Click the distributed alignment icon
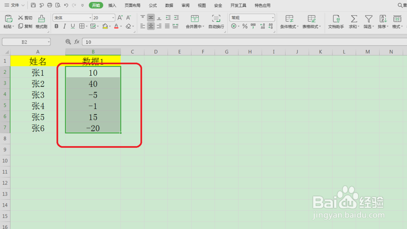This screenshot has height=229, width=407. pyautogui.click(x=175, y=26)
